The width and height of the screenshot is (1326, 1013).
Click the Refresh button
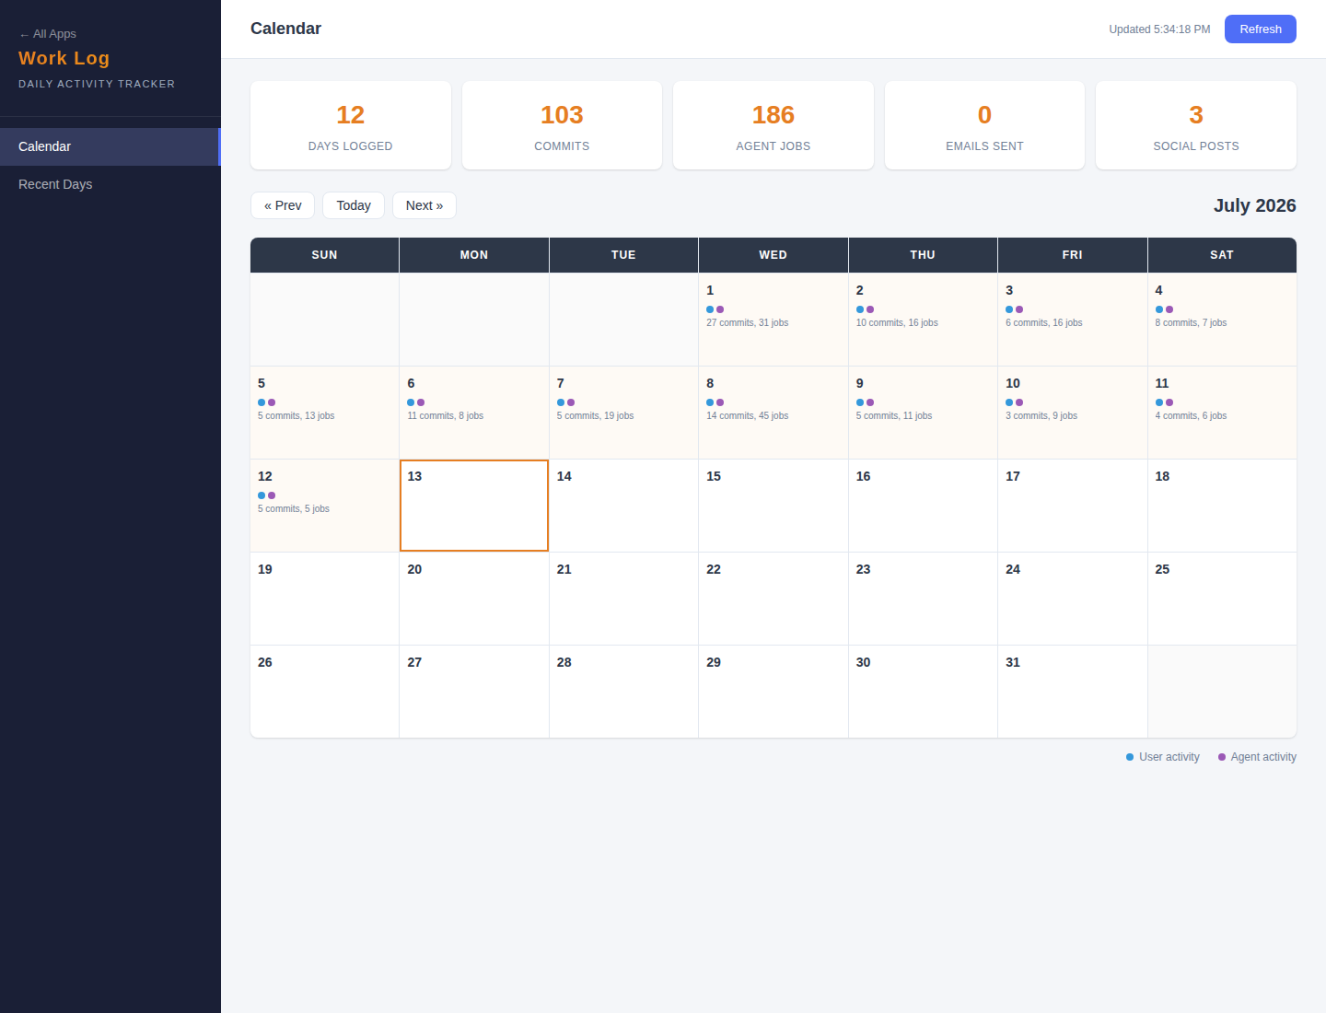(x=1260, y=29)
